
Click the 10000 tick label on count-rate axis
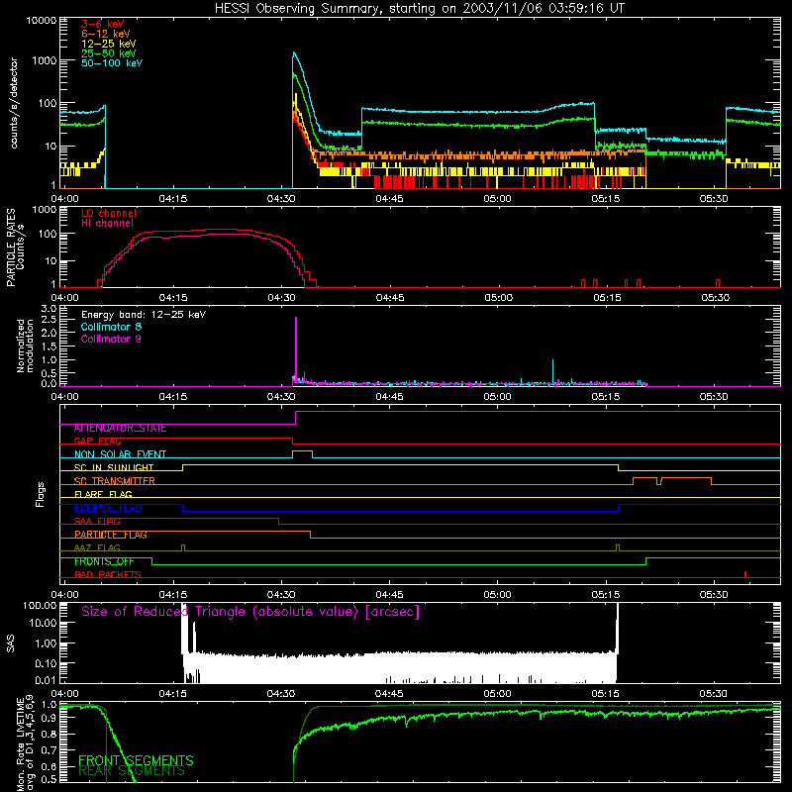click(41, 21)
